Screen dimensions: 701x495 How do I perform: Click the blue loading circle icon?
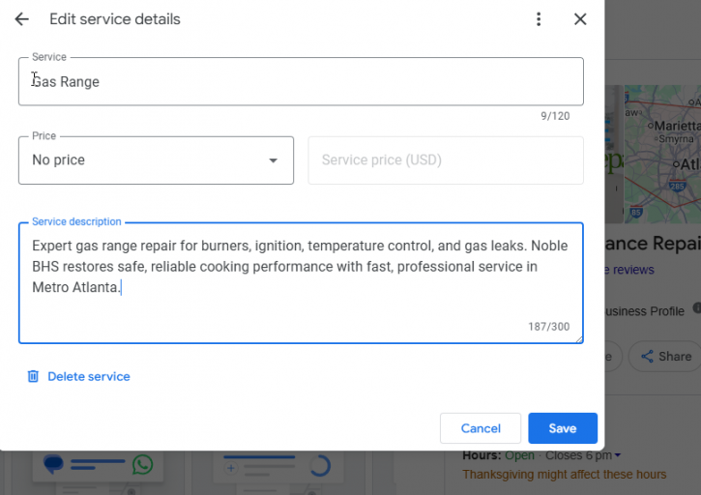point(318,466)
